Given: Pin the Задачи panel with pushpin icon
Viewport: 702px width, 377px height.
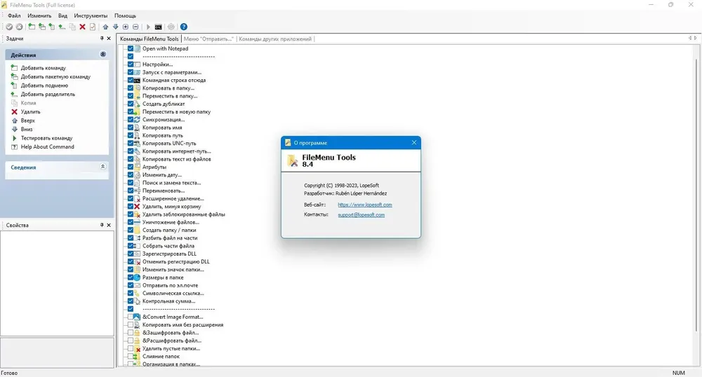Looking at the screenshot, I should click(x=102, y=39).
